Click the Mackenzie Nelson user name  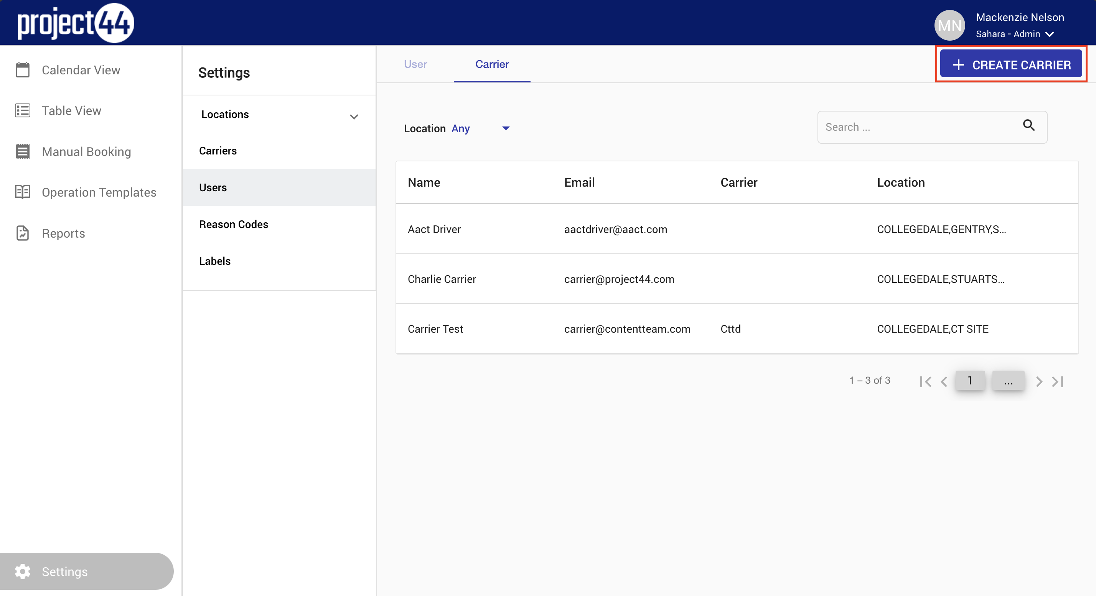pos(1020,17)
